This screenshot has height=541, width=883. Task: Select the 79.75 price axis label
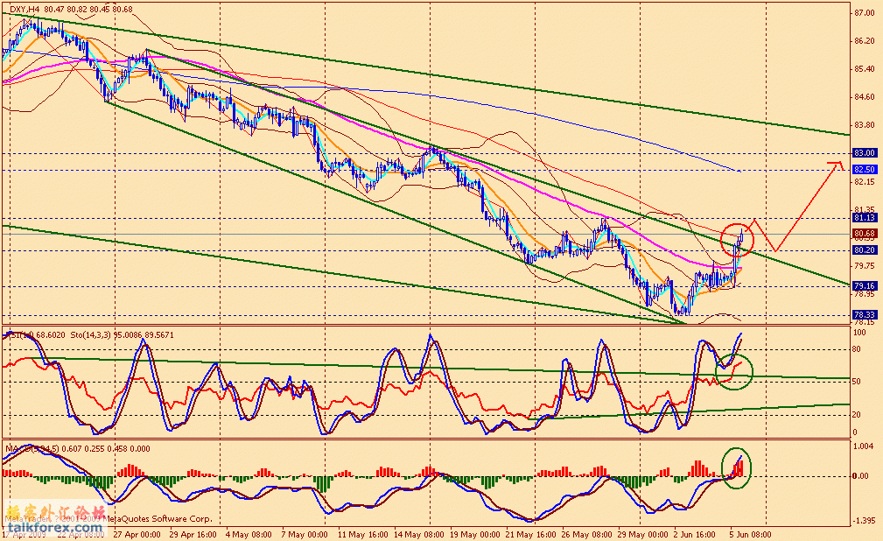coord(865,266)
